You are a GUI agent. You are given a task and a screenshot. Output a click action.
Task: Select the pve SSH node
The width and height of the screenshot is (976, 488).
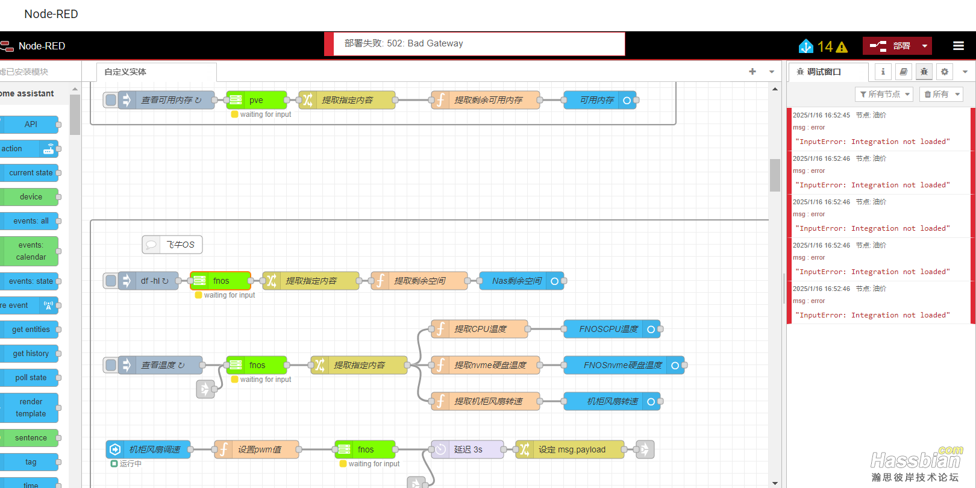[257, 100]
